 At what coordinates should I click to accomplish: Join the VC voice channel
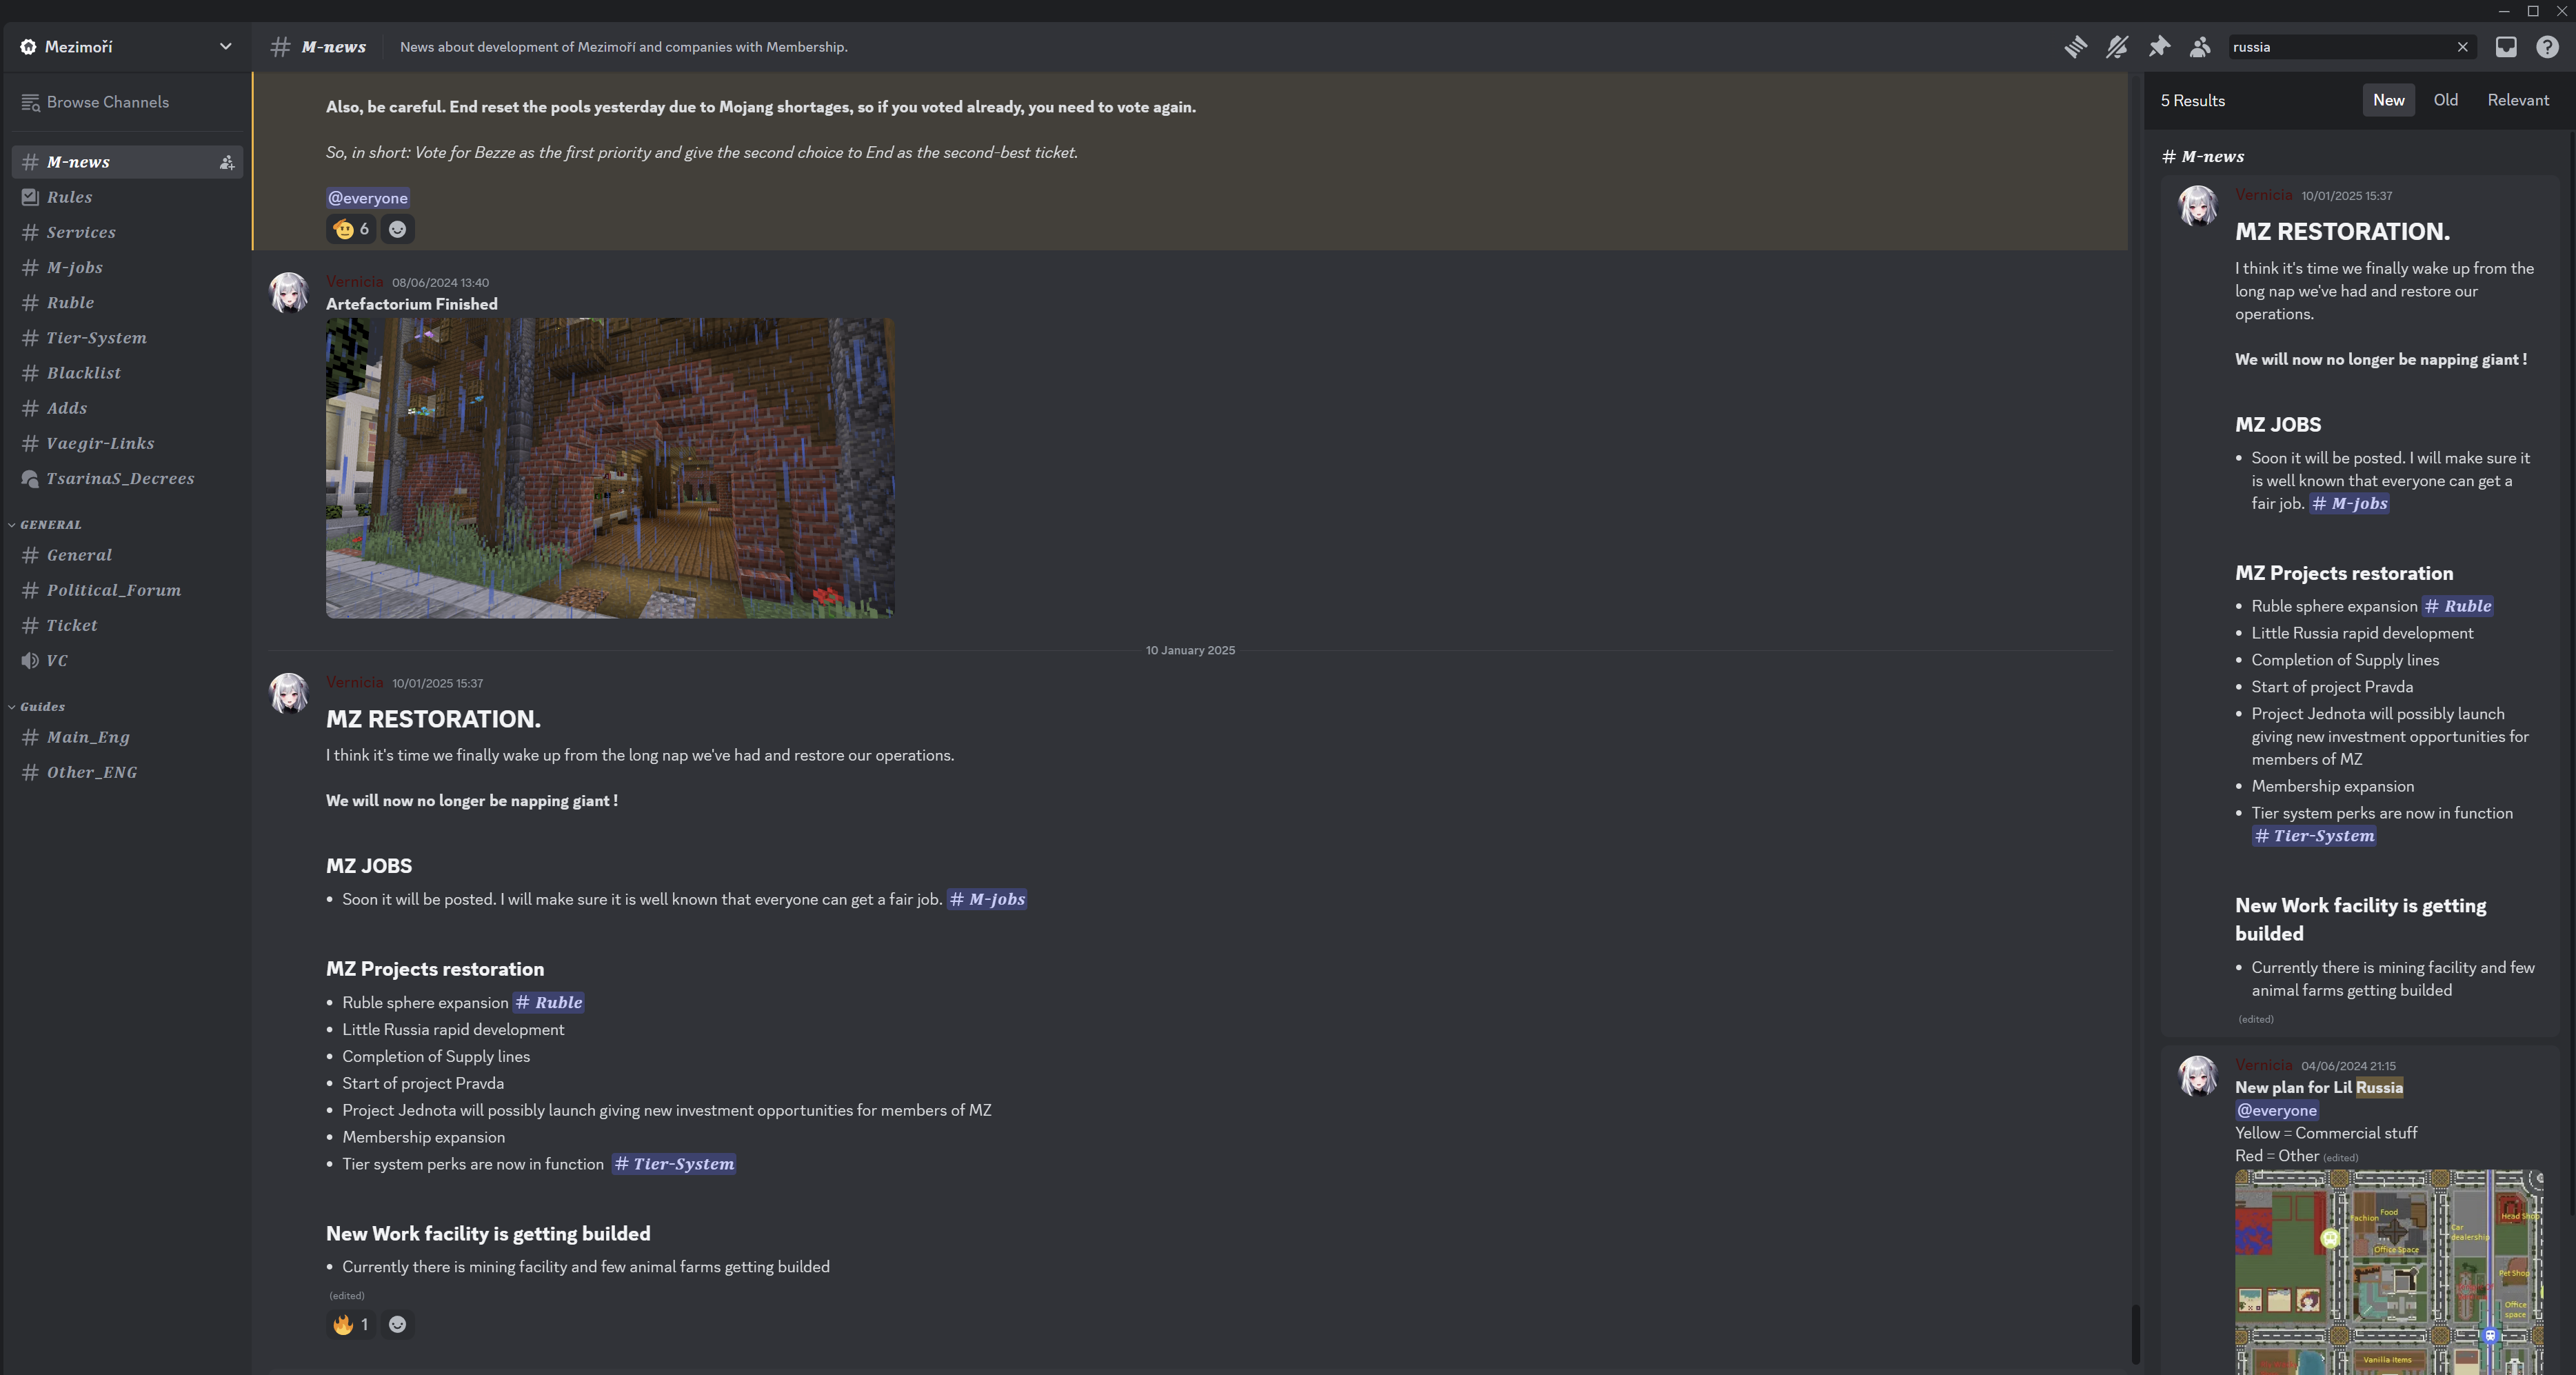(127, 660)
